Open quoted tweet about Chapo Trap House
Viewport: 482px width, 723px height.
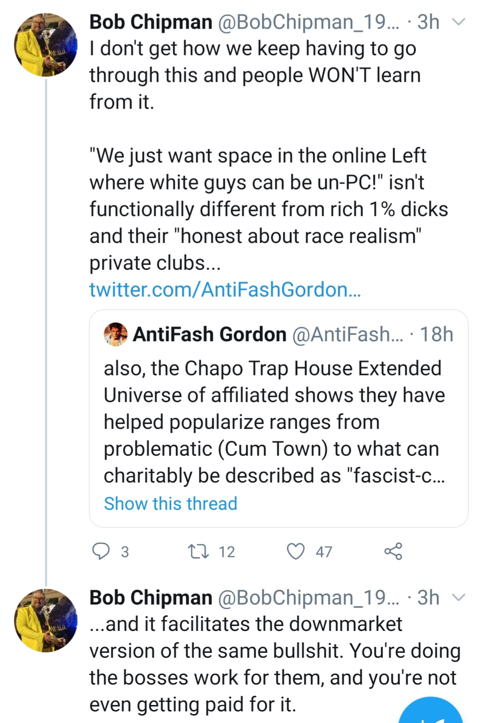pyautogui.click(x=279, y=419)
